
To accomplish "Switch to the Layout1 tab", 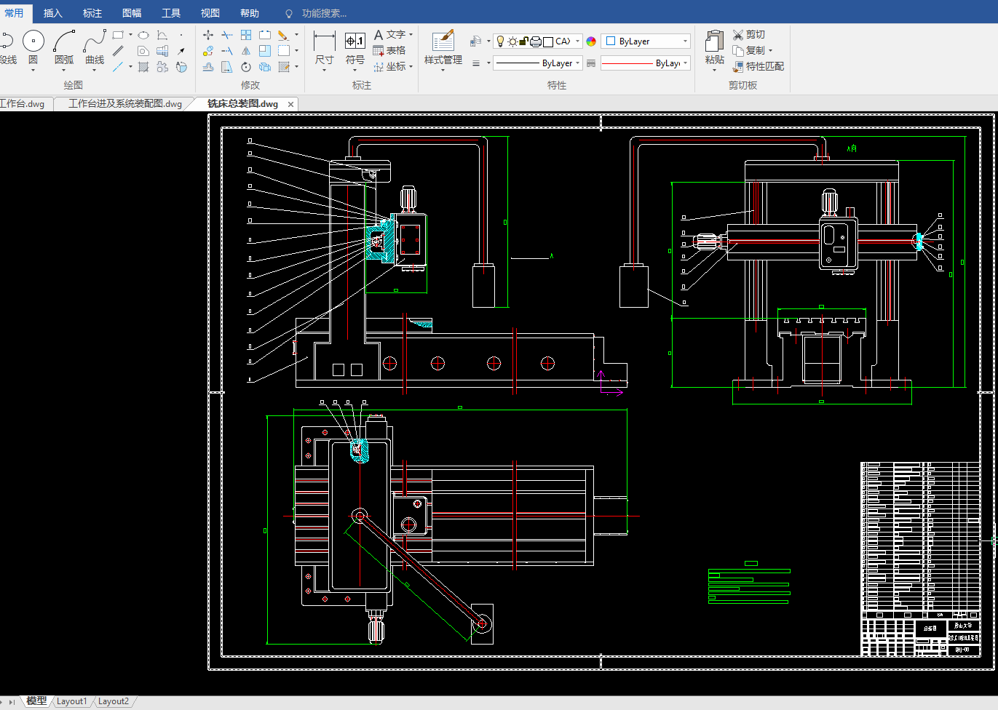I will coord(71,701).
